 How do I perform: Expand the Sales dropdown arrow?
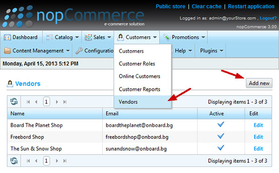pyautogui.click(x=109, y=37)
